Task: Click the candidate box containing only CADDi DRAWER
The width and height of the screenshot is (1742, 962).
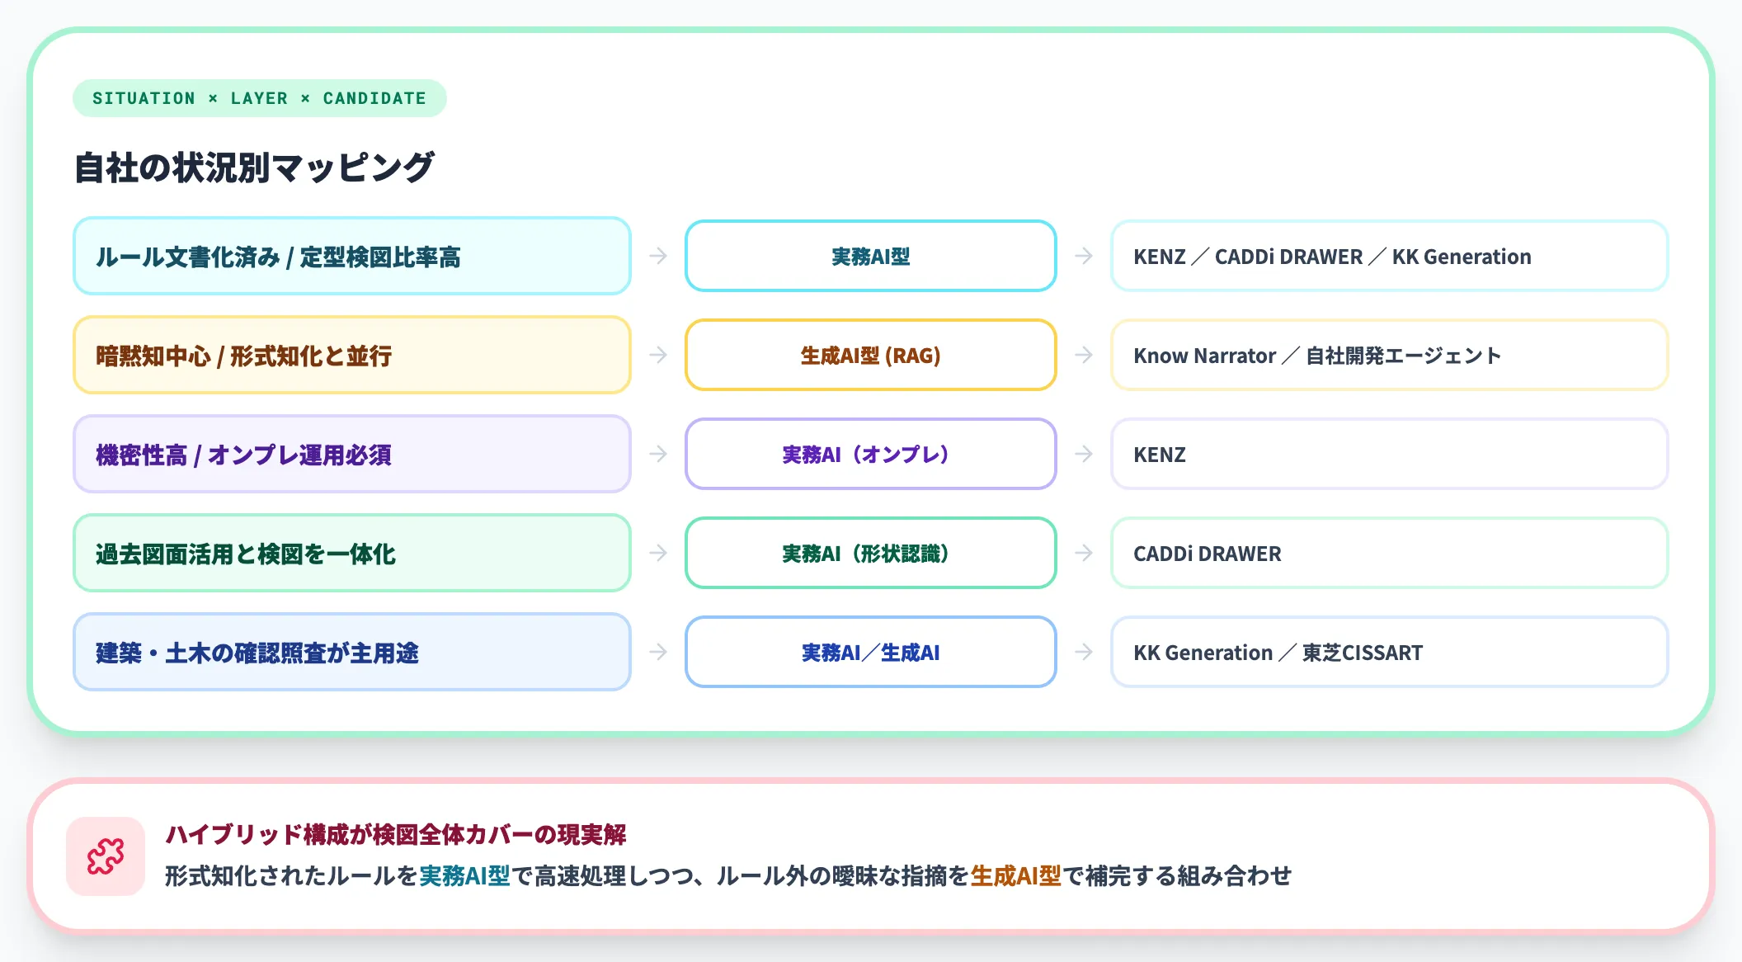Action: tap(1390, 553)
